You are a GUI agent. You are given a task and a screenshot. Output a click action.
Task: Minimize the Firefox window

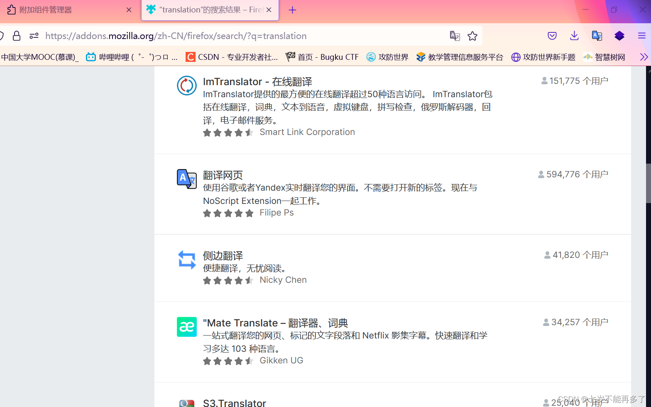coord(586,10)
